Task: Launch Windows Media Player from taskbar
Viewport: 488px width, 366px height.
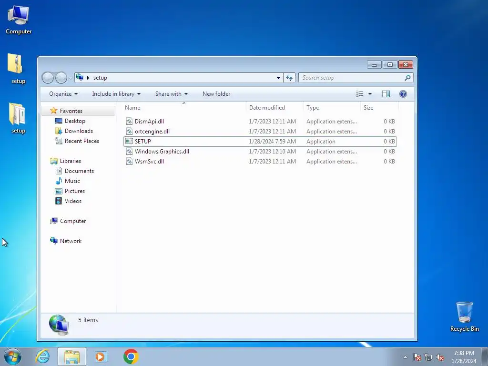Action: click(x=101, y=356)
